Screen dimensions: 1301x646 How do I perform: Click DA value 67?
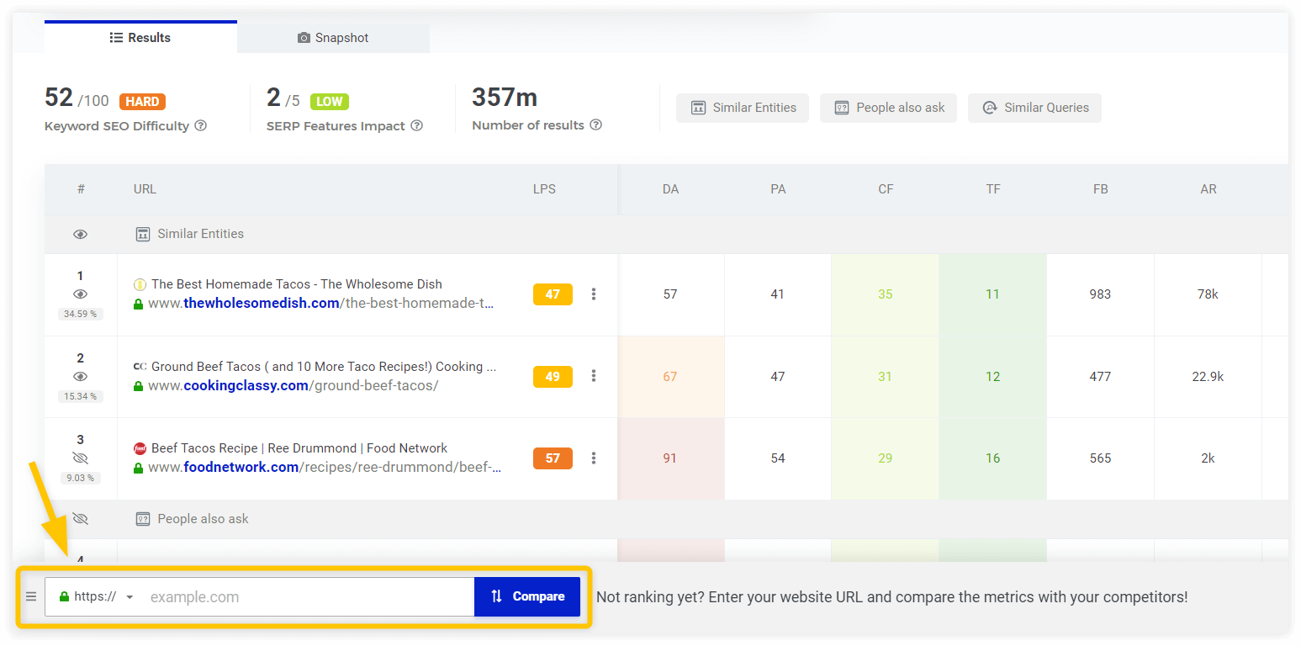click(670, 377)
